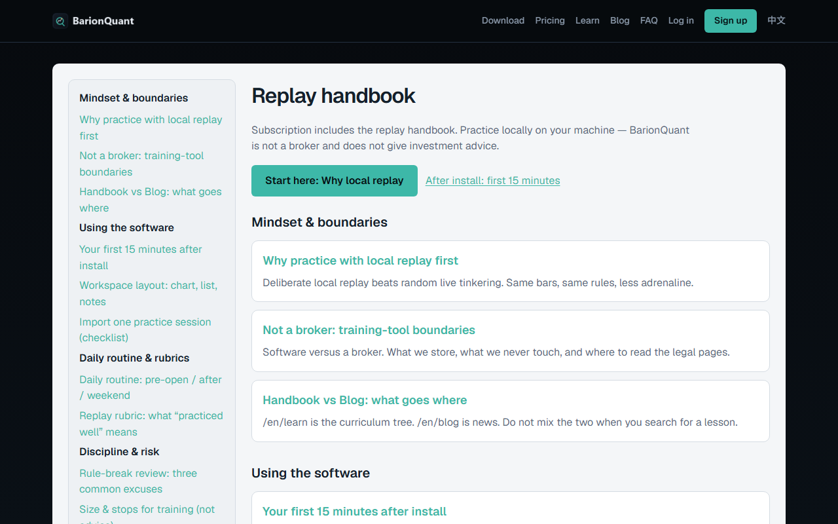Follow After install: first 15 minutes link
The width and height of the screenshot is (838, 524).
tap(493, 181)
